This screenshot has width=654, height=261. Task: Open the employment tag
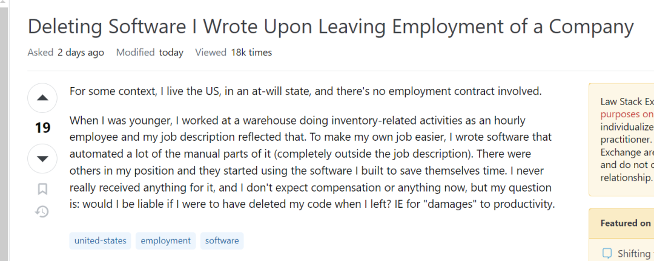(165, 240)
